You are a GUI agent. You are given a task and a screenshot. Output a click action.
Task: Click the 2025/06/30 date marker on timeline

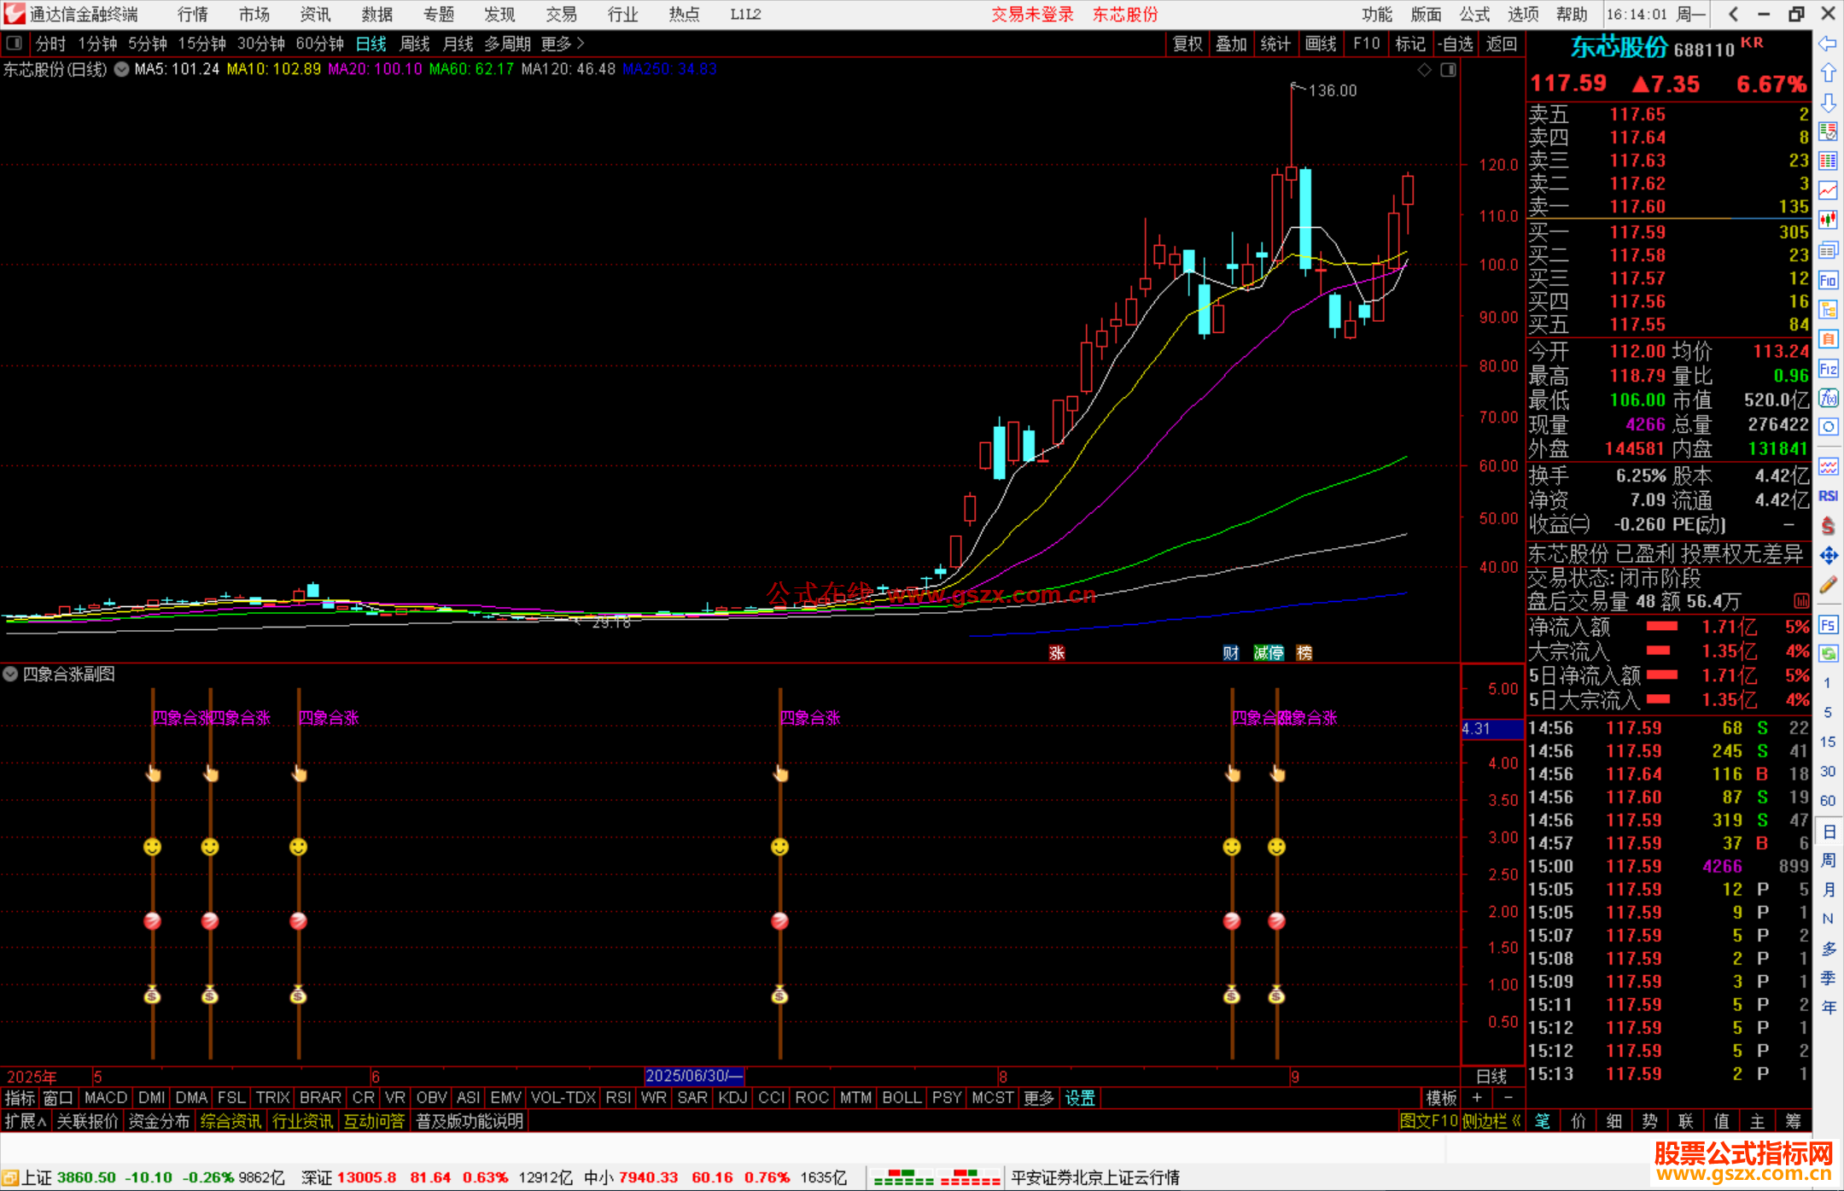tap(694, 1076)
